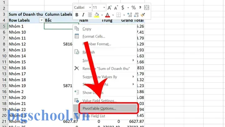Viewport: 225px width, 127px height.
Task: Select the Nhóm 1 row label
Action: (26, 26)
